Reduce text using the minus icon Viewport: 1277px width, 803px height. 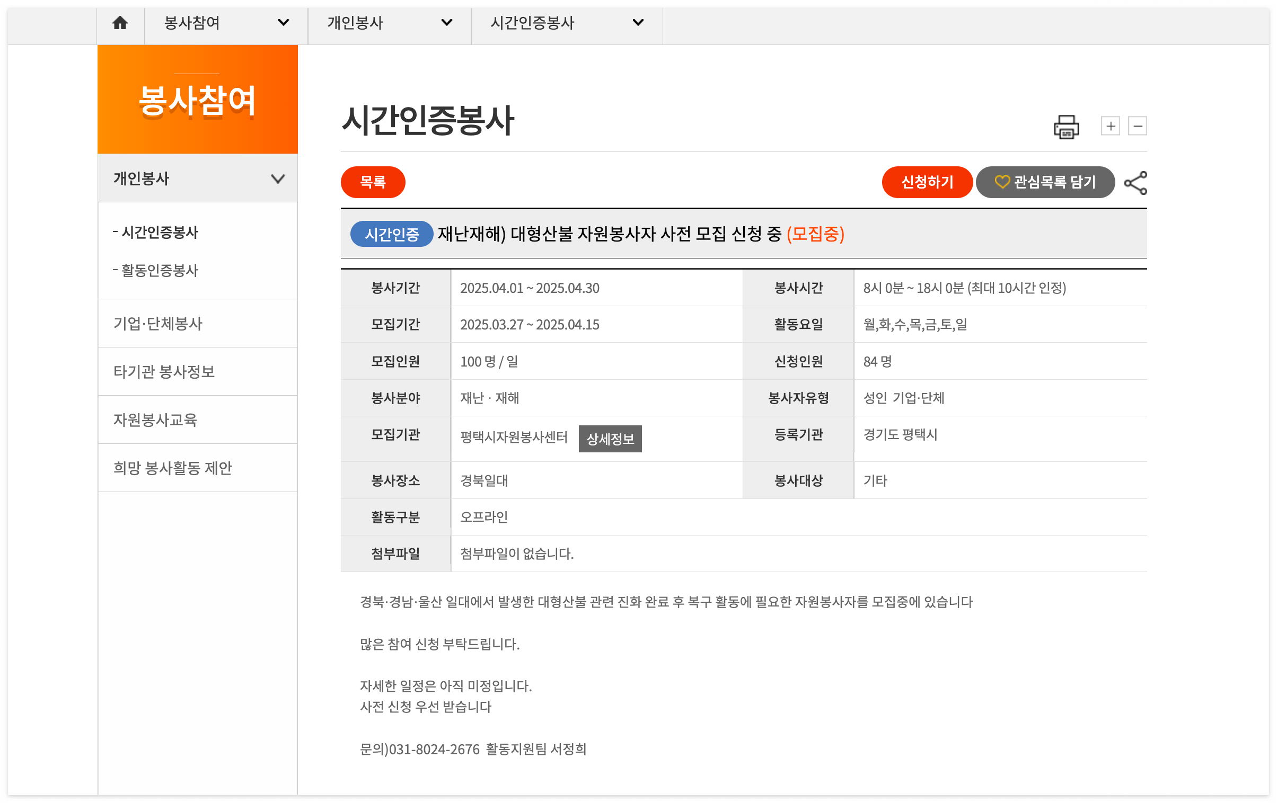pyautogui.click(x=1138, y=126)
